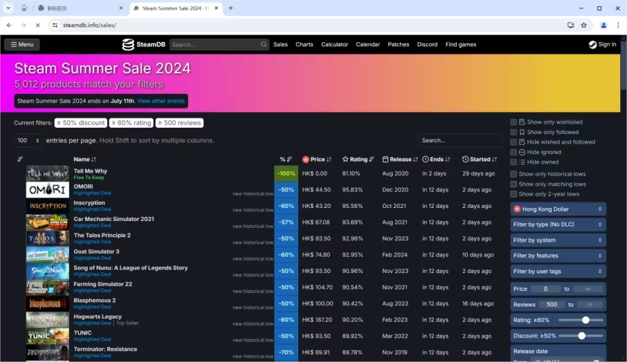Check Show only historical lows
This screenshot has height=362, width=627.
[514, 174]
